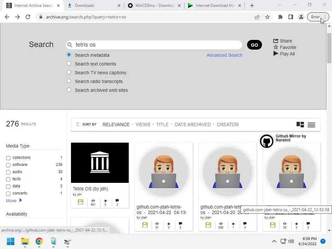This screenshot has height=249, width=332.
Task: Filter by data media type
Action: [x=8, y=186]
